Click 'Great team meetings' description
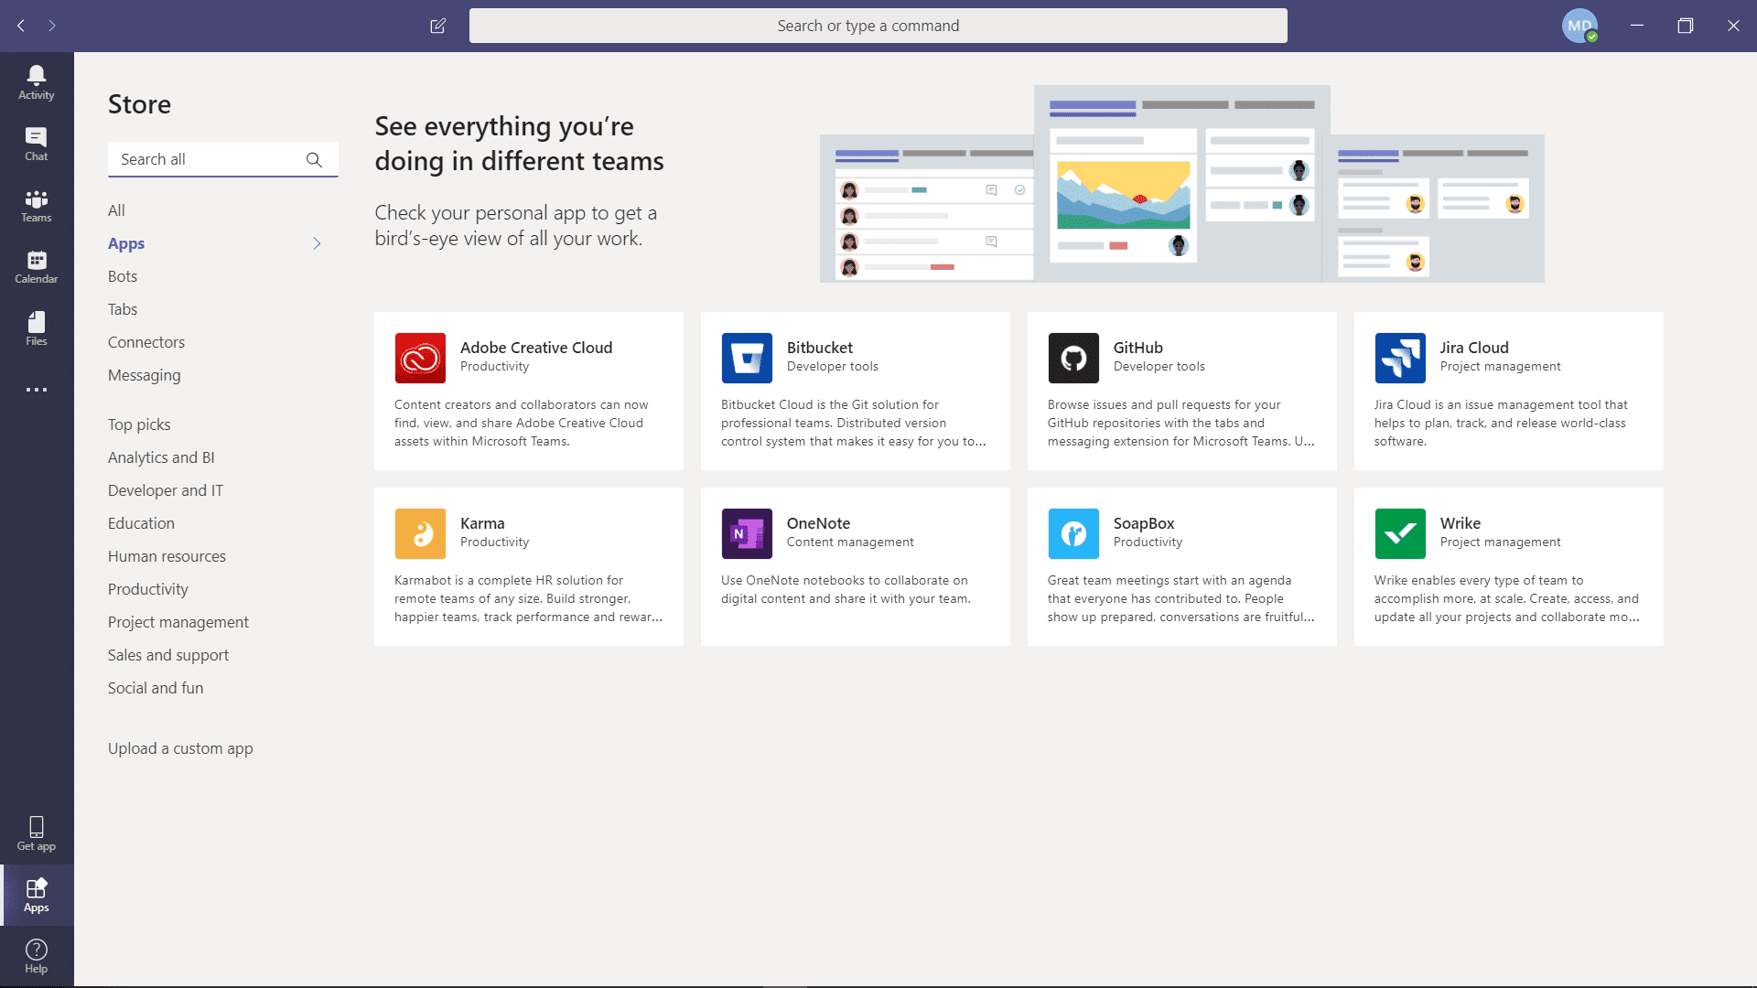 coord(1180,598)
